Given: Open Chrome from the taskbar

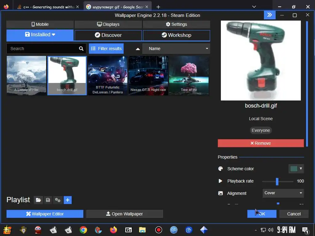Looking at the screenshot, I should pyautogui.click(x=83, y=230).
